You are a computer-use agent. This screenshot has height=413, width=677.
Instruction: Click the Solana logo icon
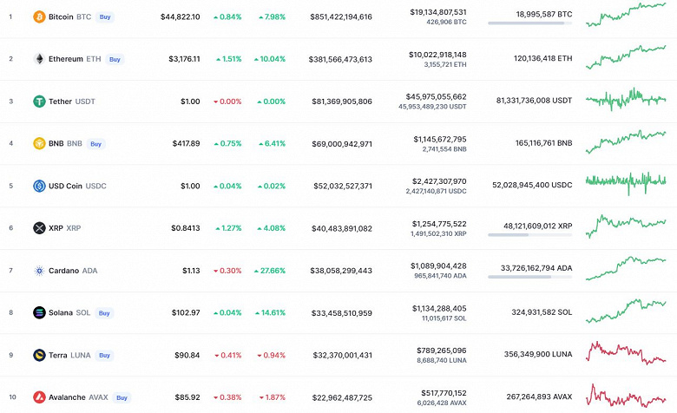[x=39, y=312]
